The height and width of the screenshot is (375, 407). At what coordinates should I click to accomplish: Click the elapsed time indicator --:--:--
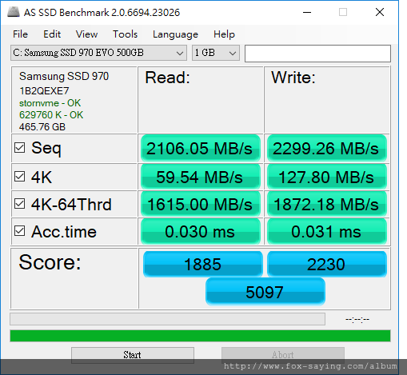click(357, 319)
